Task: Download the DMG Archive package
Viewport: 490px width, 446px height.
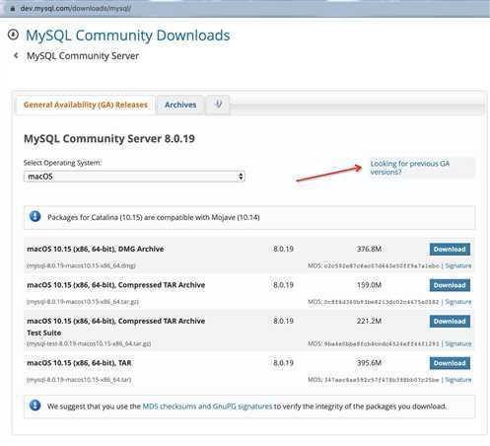Action: tap(450, 250)
